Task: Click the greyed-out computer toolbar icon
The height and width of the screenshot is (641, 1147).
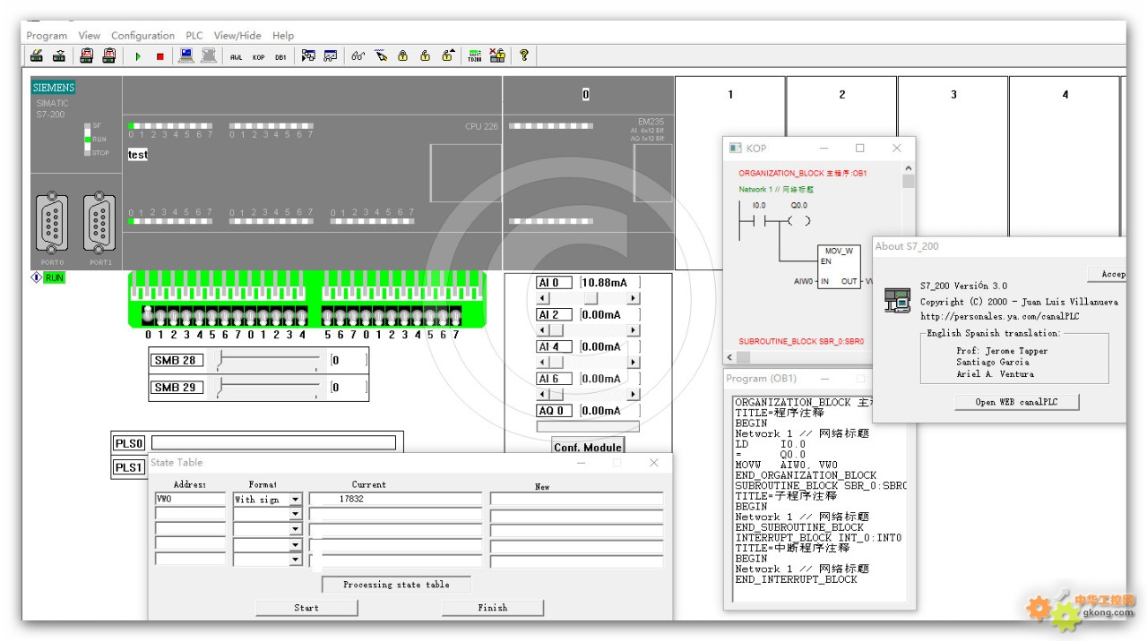Action: [209, 56]
